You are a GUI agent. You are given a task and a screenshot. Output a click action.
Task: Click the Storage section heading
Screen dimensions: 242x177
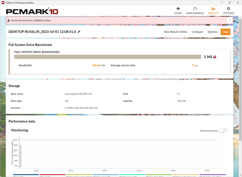coord(14,86)
